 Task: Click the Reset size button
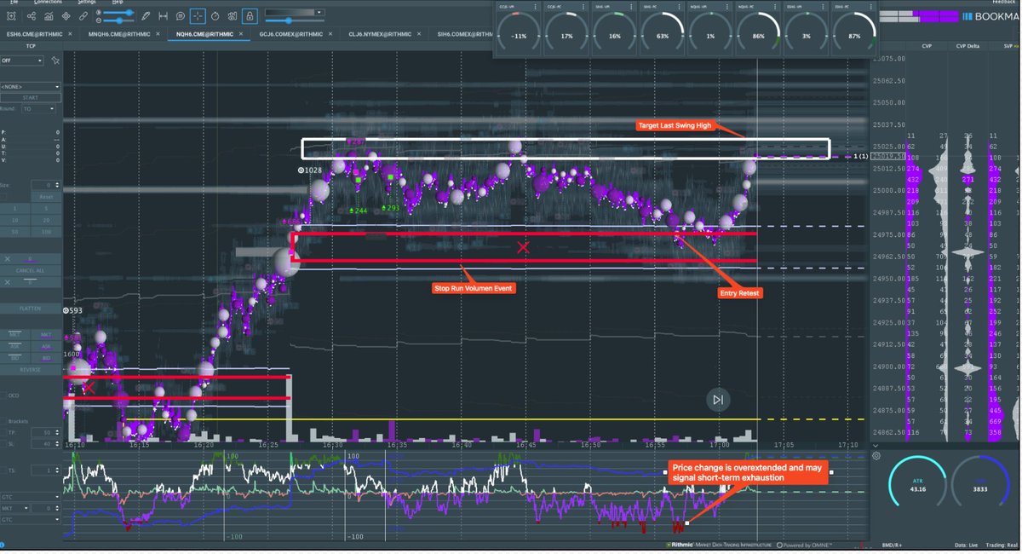coord(46,197)
